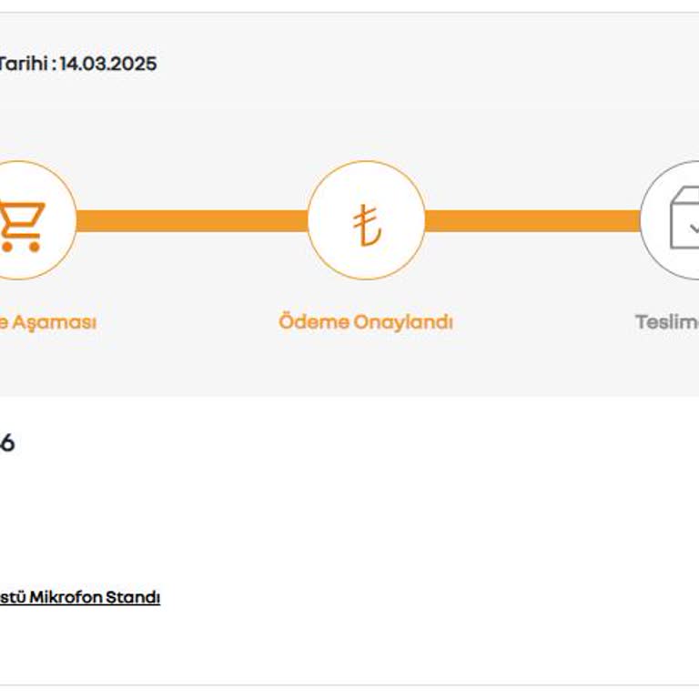The width and height of the screenshot is (699, 699).
Task: Click the order date 14.03.2025
Action: tap(108, 64)
